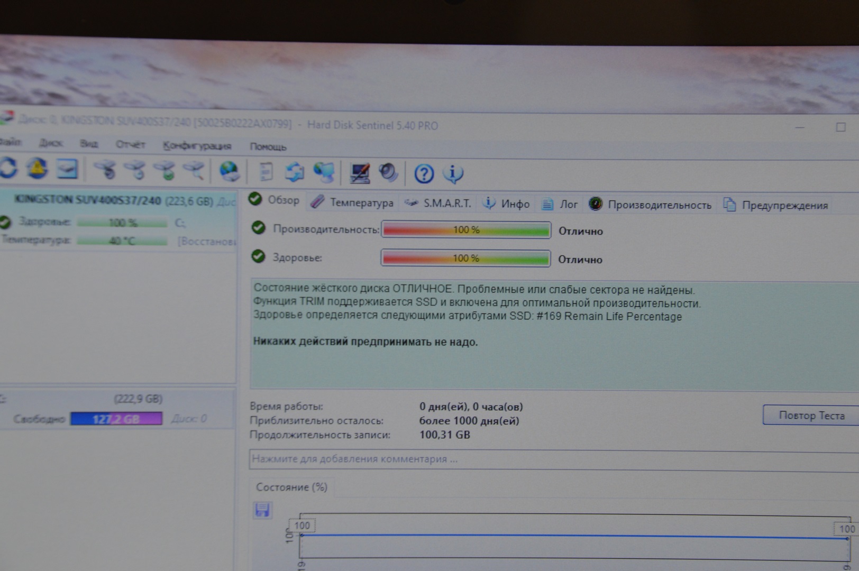Click the yellow warning triangle toolbar icon
859x571 pixels.
click(x=37, y=169)
